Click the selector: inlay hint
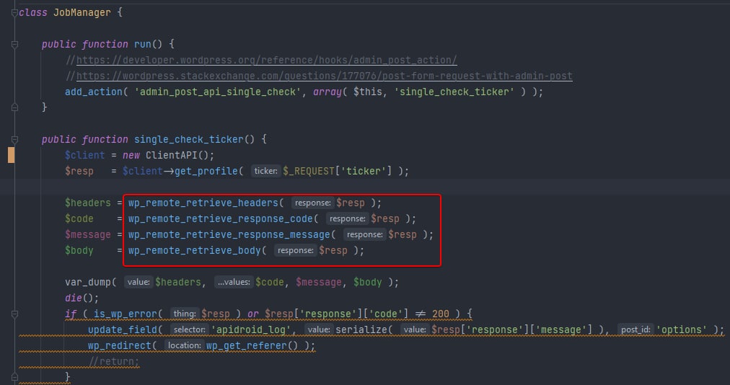This screenshot has height=385, width=730. pyautogui.click(x=189, y=329)
